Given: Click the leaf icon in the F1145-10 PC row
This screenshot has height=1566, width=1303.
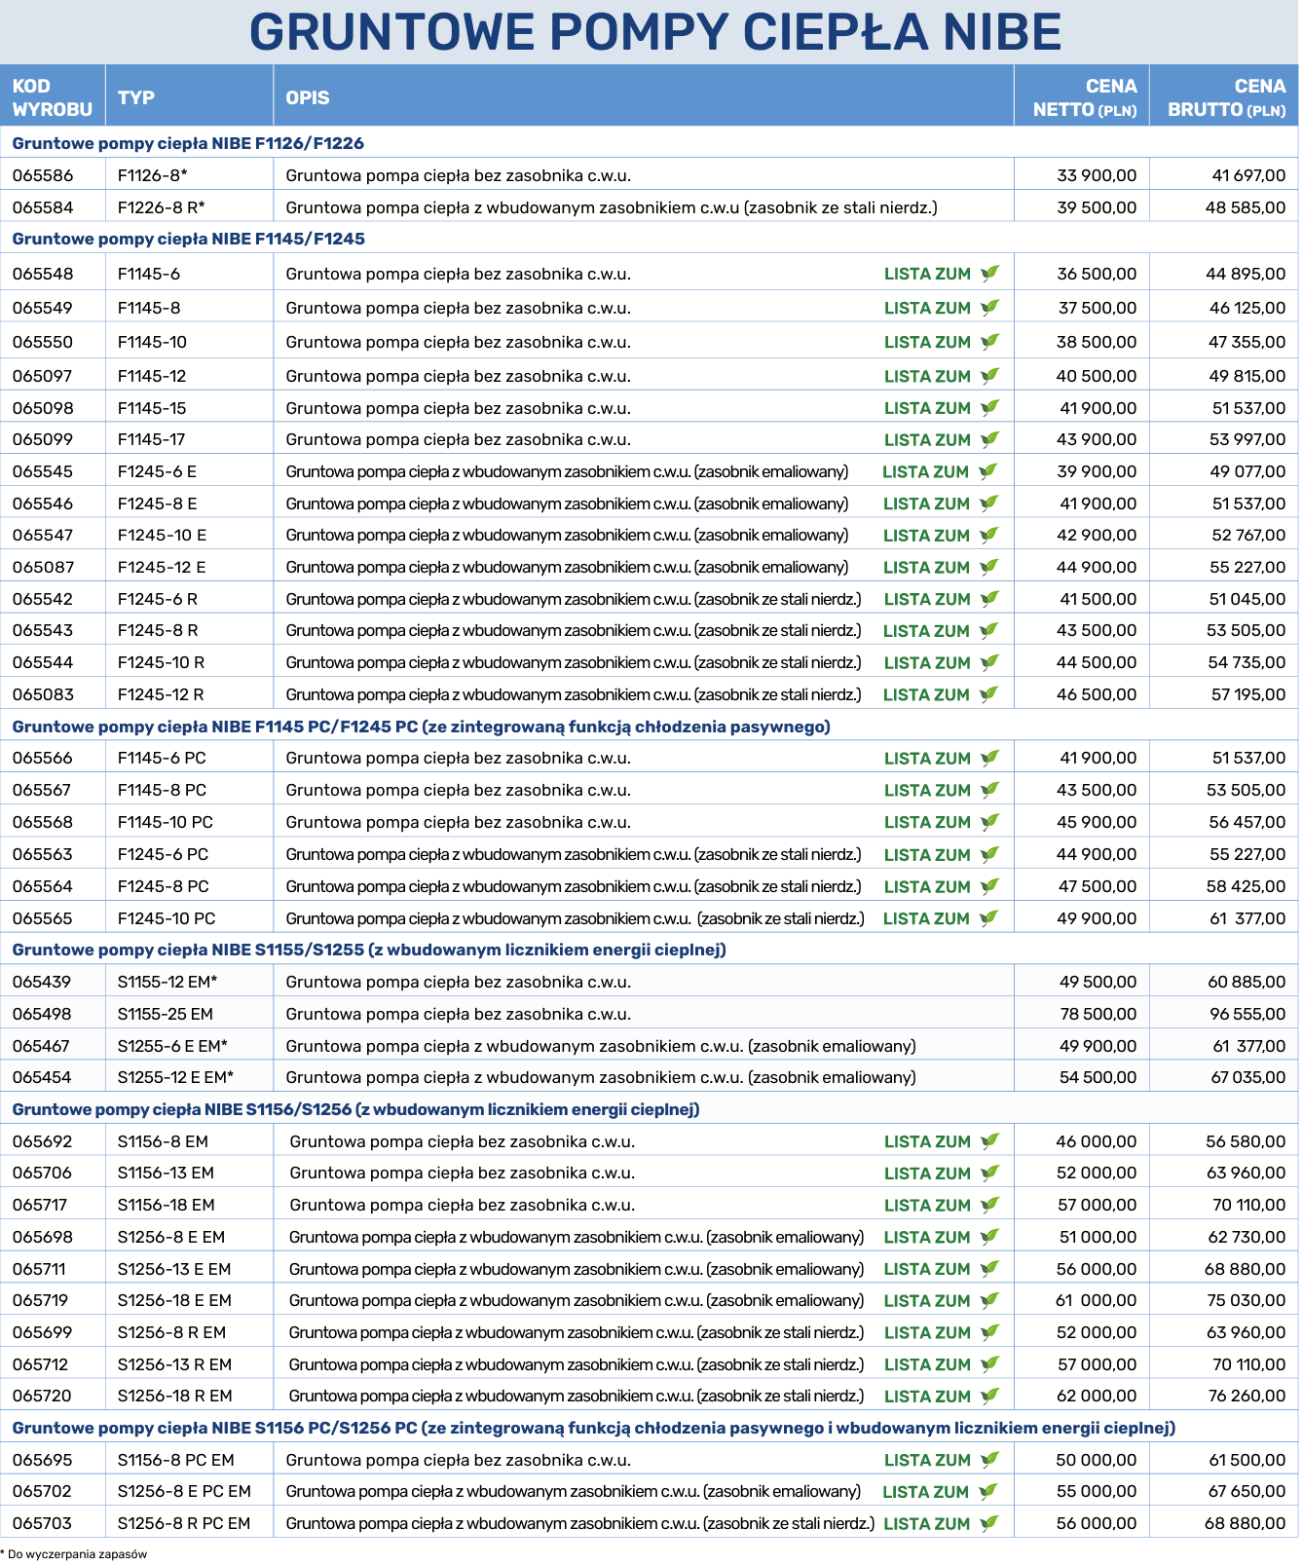Looking at the screenshot, I should (x=989, y=822).
